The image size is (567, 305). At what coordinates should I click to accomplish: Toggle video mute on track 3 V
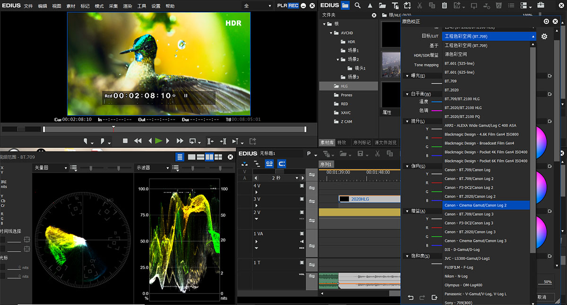[302, 199]
